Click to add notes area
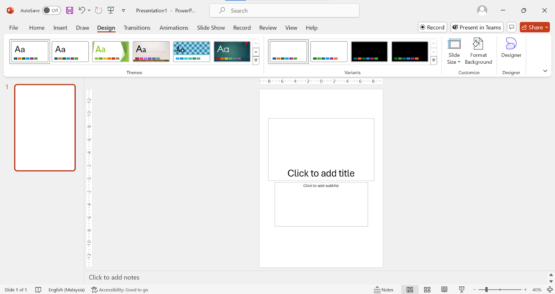Image resolution: width=555 pixels, height=294 pixels. click(114, 277)
